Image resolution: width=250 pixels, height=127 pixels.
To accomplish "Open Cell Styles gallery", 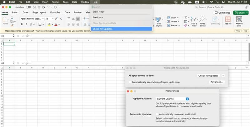I will click(159, 22).
